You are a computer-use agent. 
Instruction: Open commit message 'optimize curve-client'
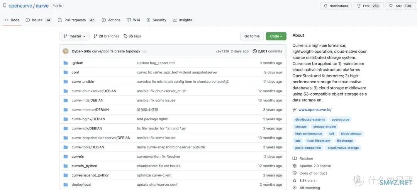[154, 175]
